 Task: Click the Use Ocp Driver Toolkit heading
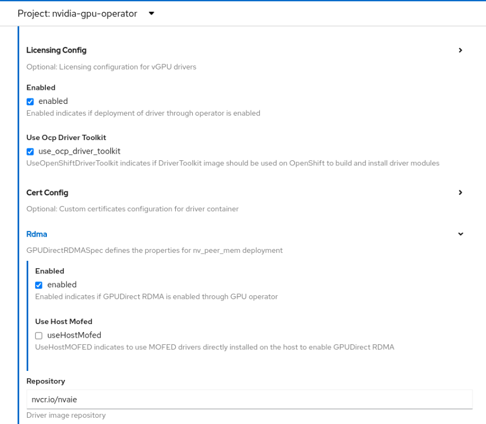click(66, 138)
